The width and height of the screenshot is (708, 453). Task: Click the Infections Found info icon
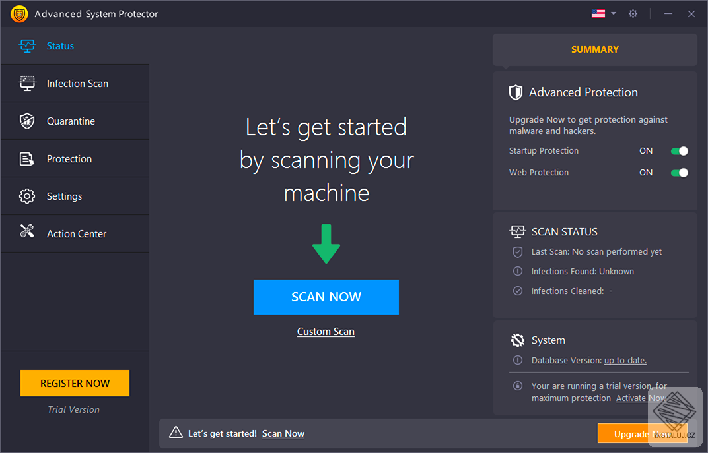518,272
